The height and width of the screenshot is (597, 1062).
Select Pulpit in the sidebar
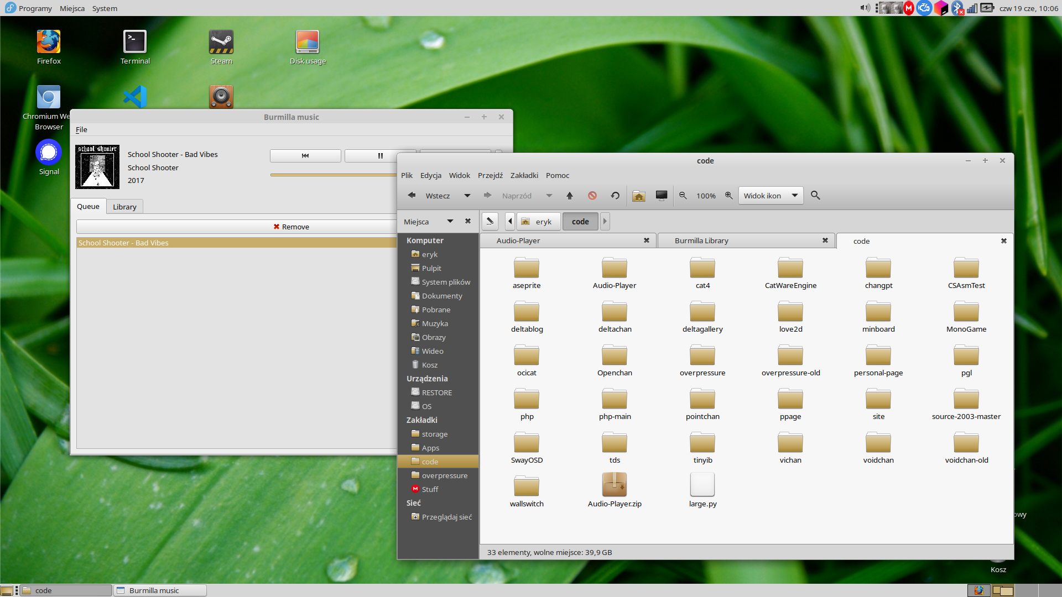click(x=438, y=268)
